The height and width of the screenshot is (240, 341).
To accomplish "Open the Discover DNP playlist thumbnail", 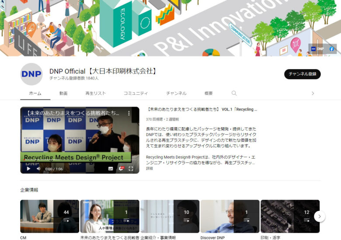I will pos(230,216).
